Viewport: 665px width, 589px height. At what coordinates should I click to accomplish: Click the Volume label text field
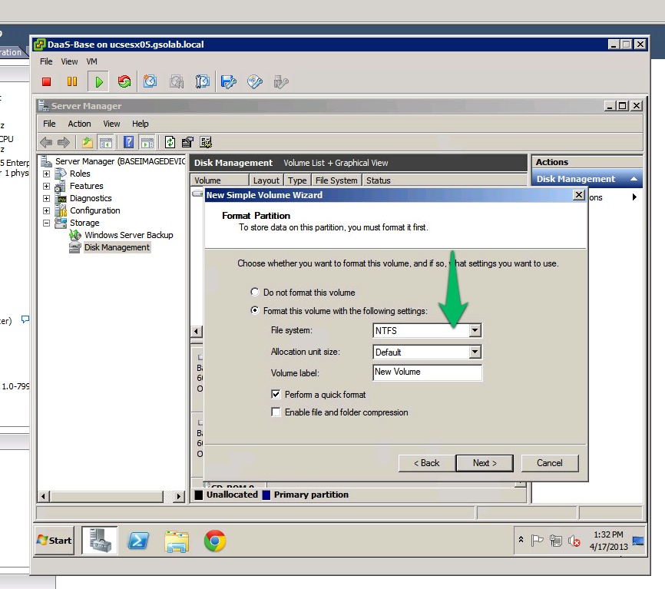click(427, 372)
